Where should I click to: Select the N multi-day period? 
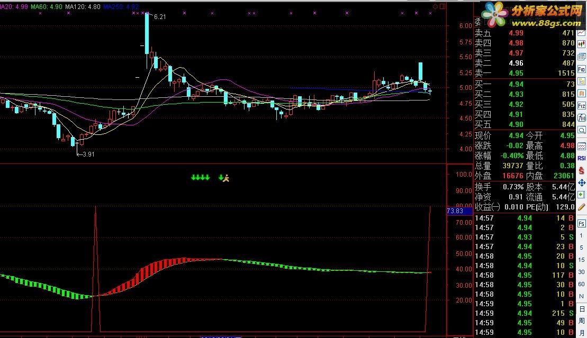click(x=581, y=296)
